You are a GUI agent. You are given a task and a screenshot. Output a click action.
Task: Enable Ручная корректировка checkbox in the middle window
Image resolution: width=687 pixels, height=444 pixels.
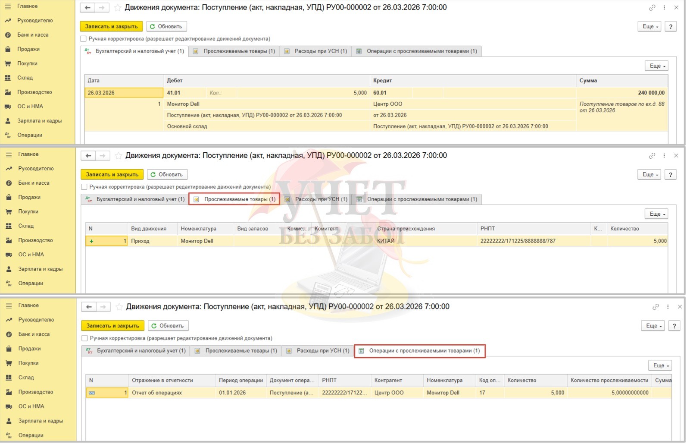pyautogui.click(x=84, y=187)
